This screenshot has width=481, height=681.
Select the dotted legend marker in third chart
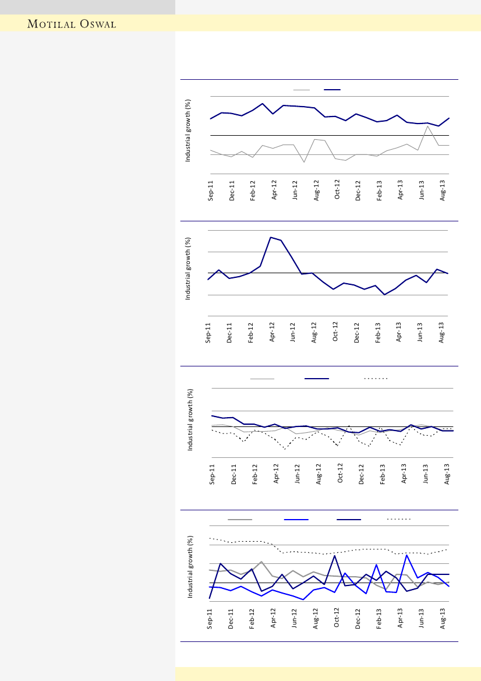[376, 379]
